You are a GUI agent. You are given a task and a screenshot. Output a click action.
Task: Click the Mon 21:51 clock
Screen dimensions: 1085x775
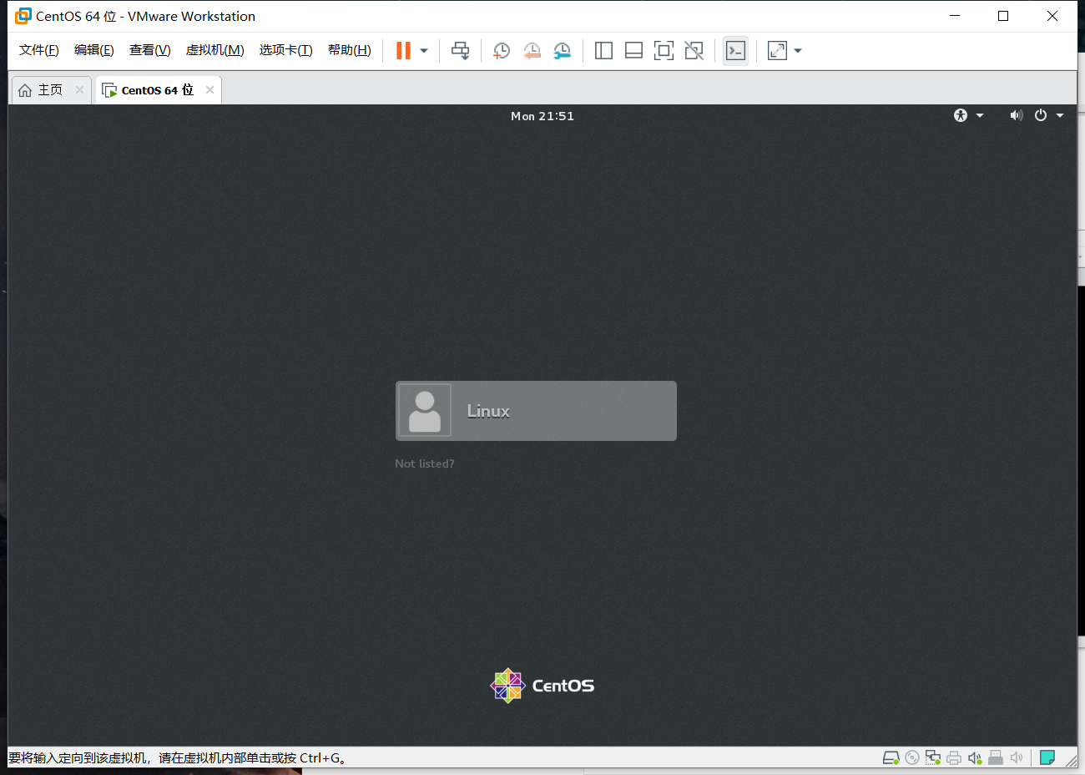542,116
